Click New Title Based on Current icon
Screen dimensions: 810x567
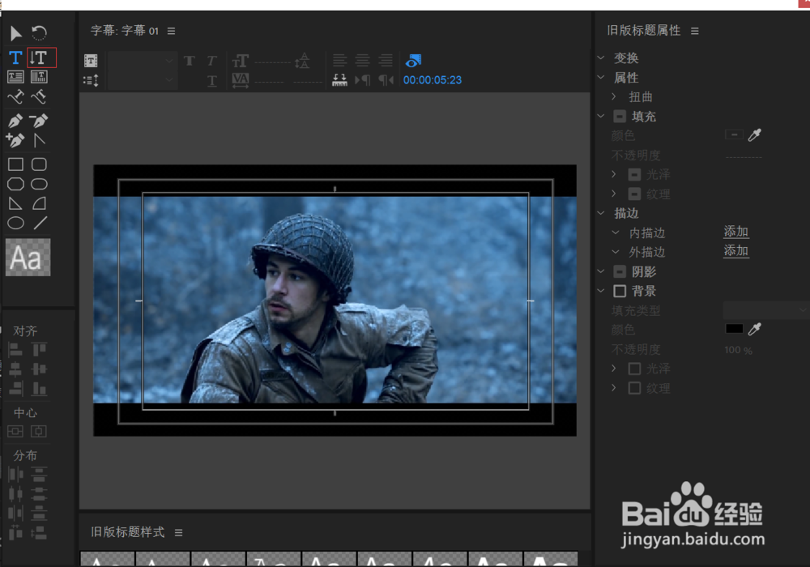tap(91, 61)
